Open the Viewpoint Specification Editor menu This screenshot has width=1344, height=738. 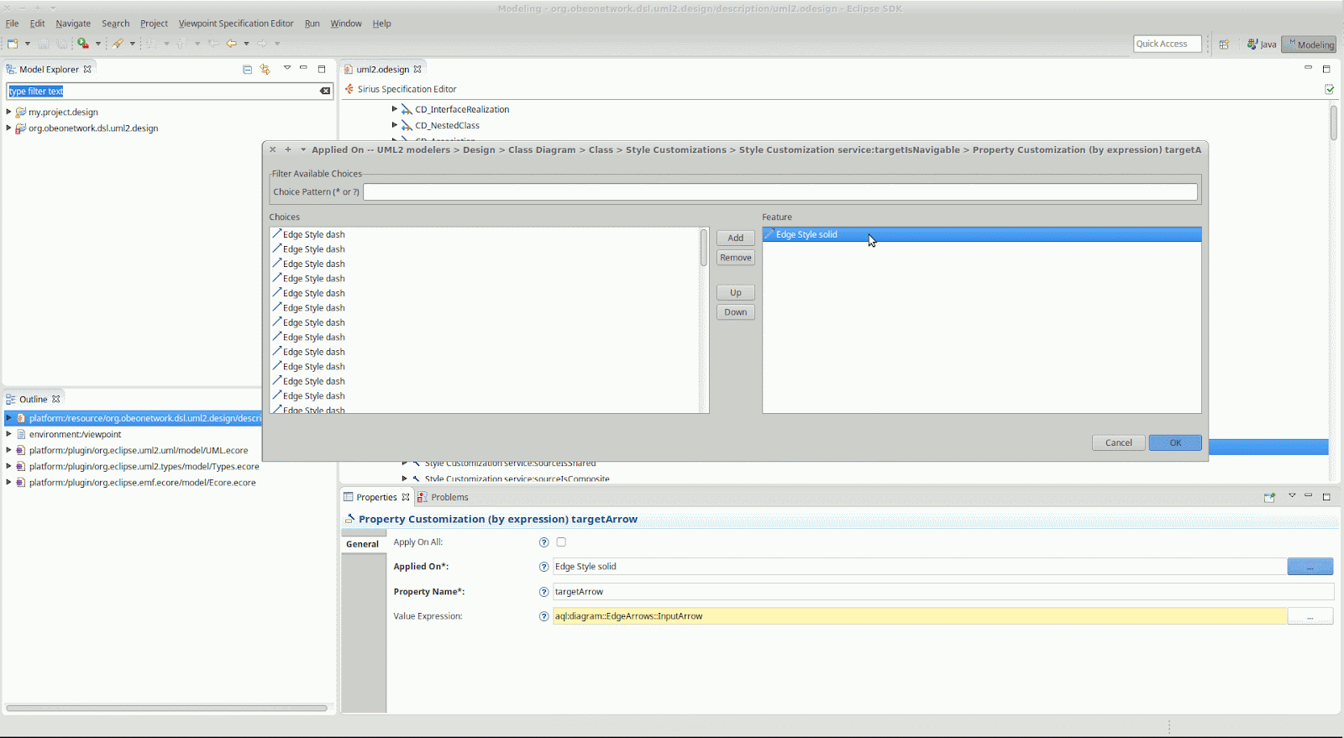point(236,24)
